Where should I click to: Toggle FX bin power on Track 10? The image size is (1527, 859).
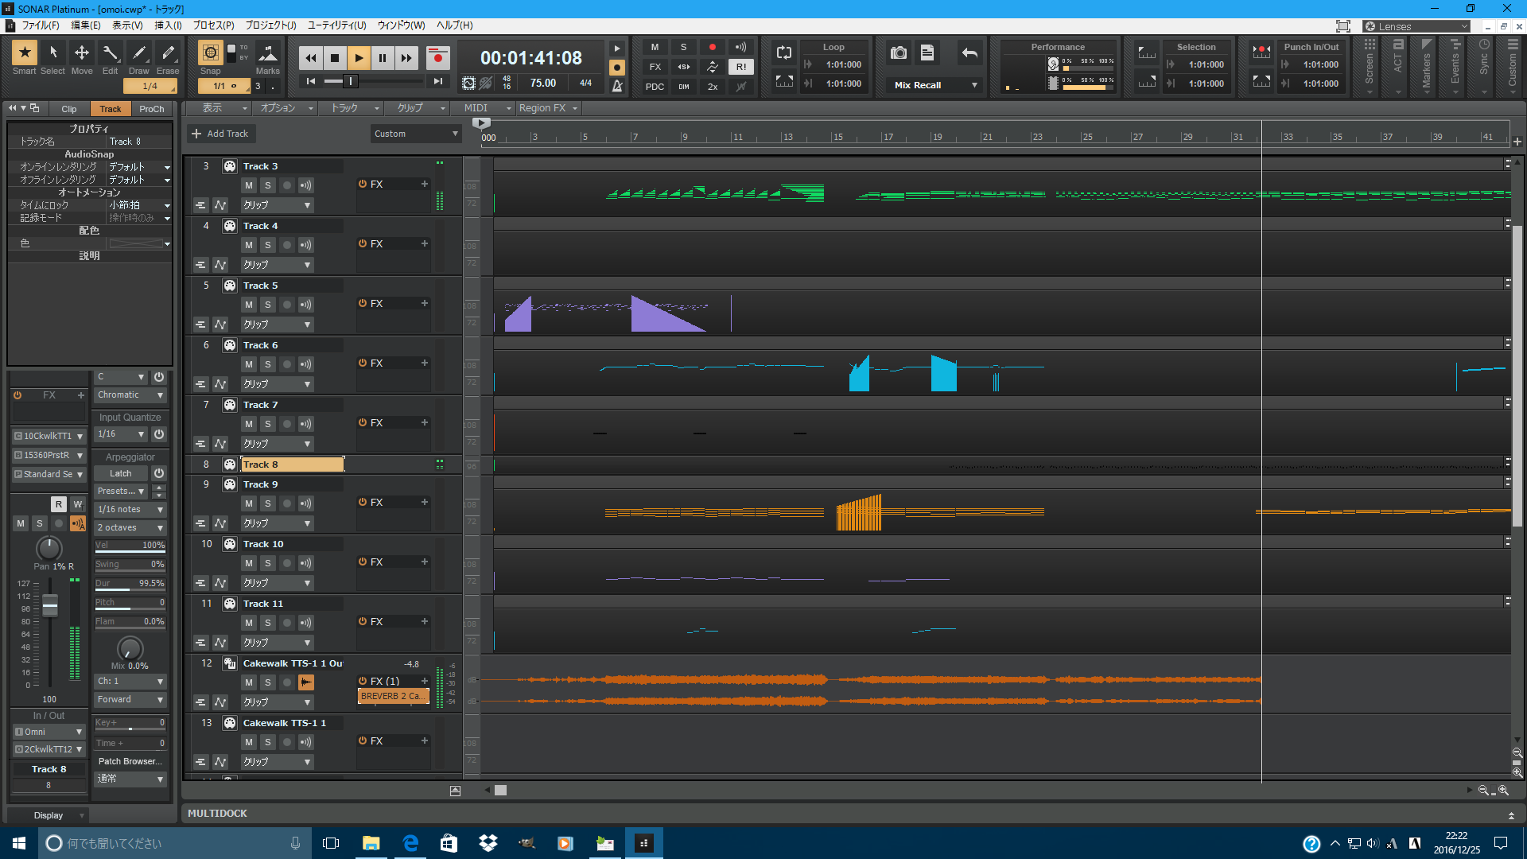click(363, 562)
